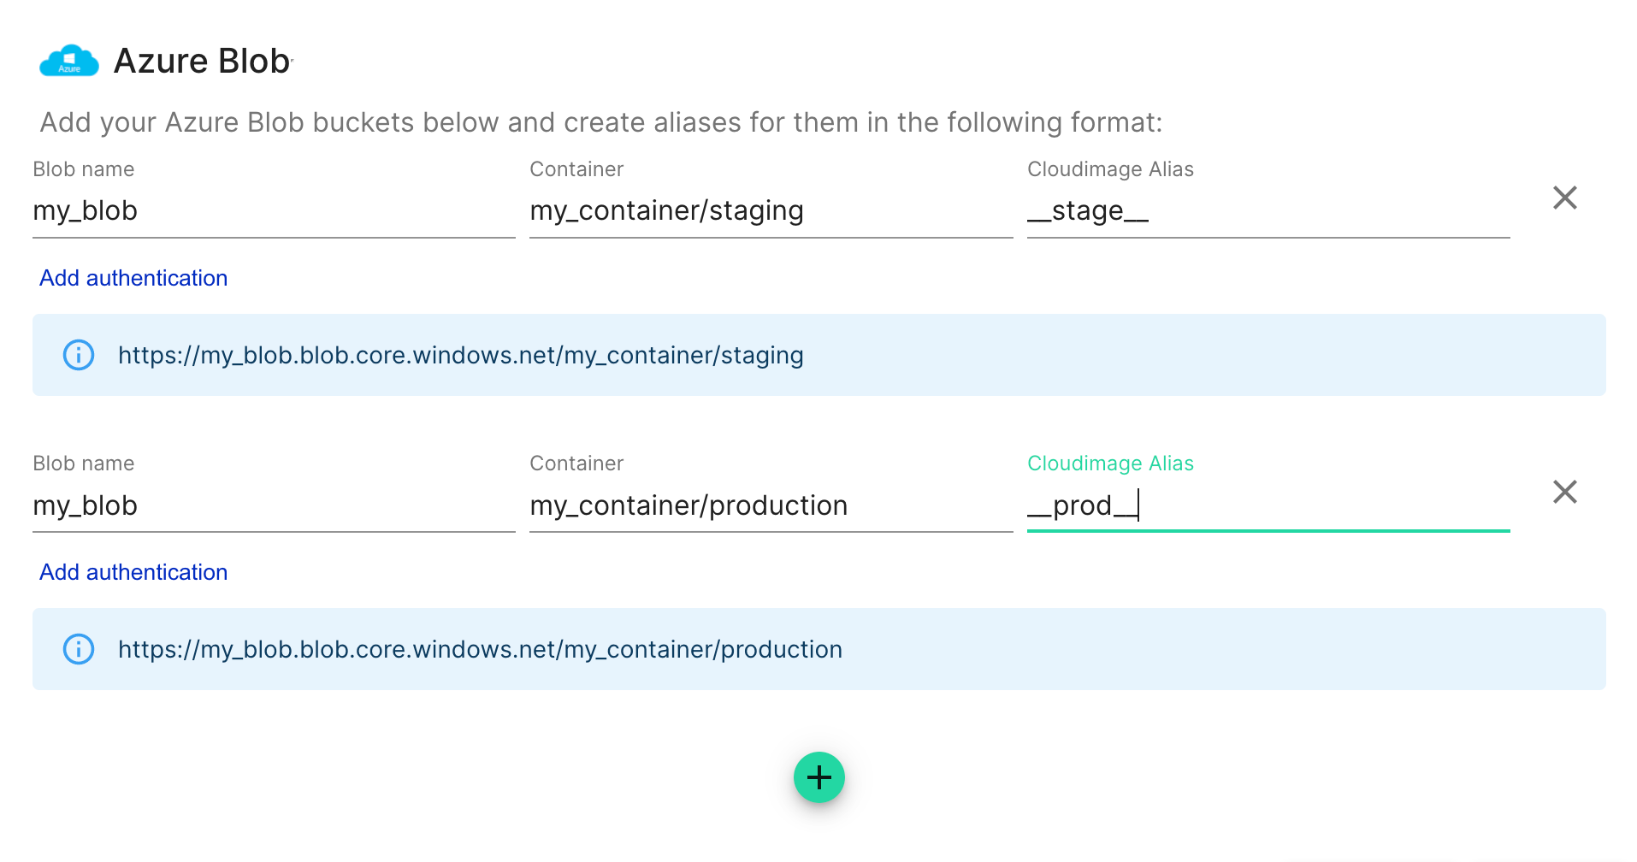Viewport: 1637px width, 862px height.
Task: Add authentication for the production bucket
Action: pyautogui.click(x=133, y=572)
